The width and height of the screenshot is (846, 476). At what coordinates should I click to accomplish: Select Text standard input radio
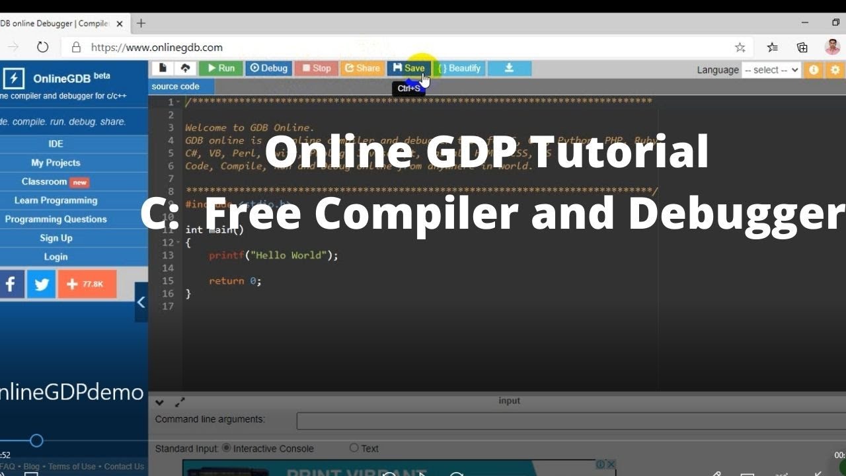click(x=354, y=448)
